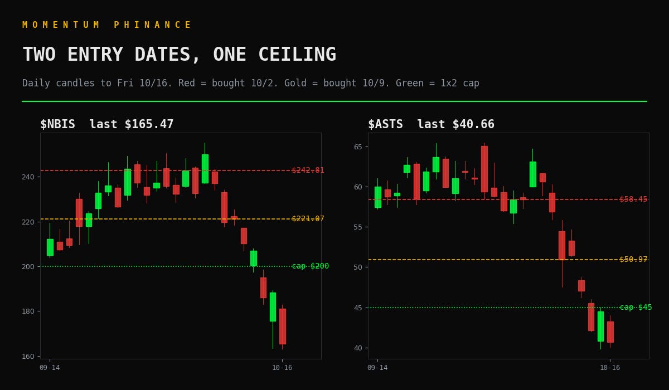This screenshot has height=390, width=669.
Task: Click the 55 tick on ASTS axis
Action: 357,227
